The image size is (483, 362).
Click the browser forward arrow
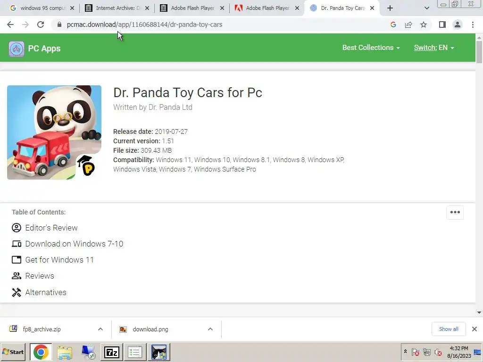coord(25,25)
